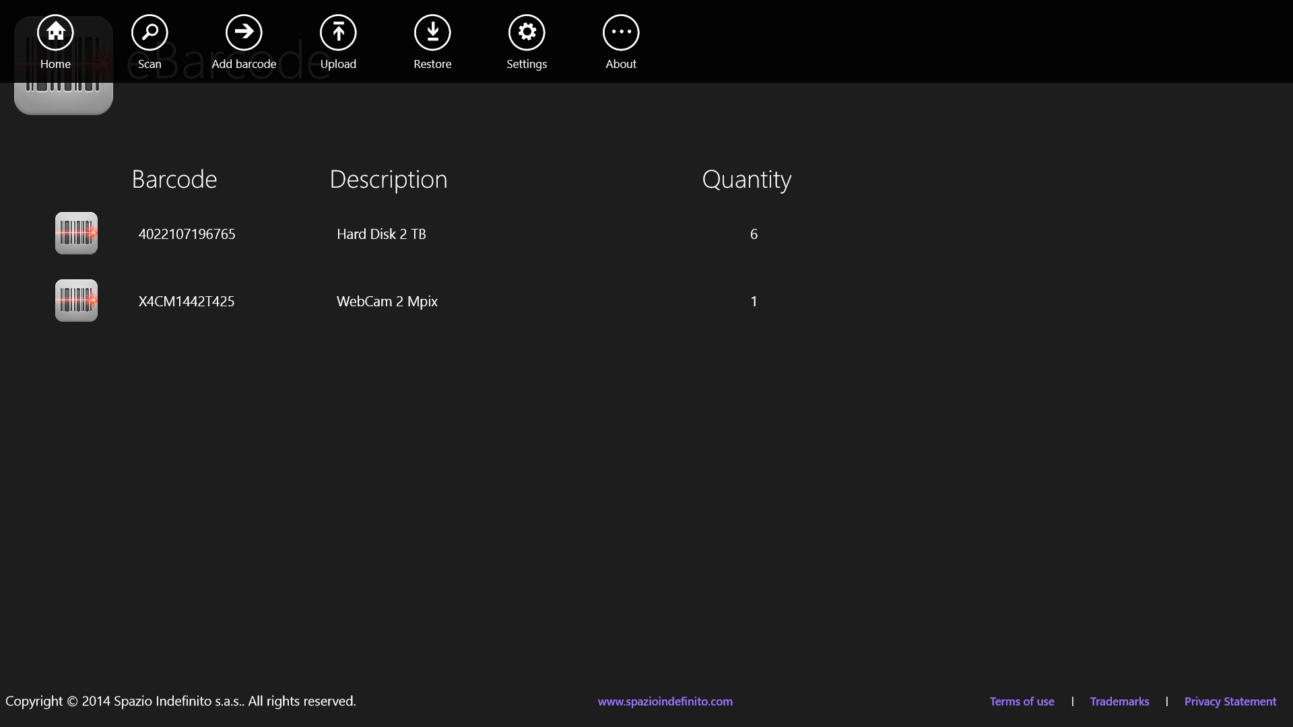Click the Quantity column header
The height and width of the screenshot is (727, 1293).
(x=746, y=180)
